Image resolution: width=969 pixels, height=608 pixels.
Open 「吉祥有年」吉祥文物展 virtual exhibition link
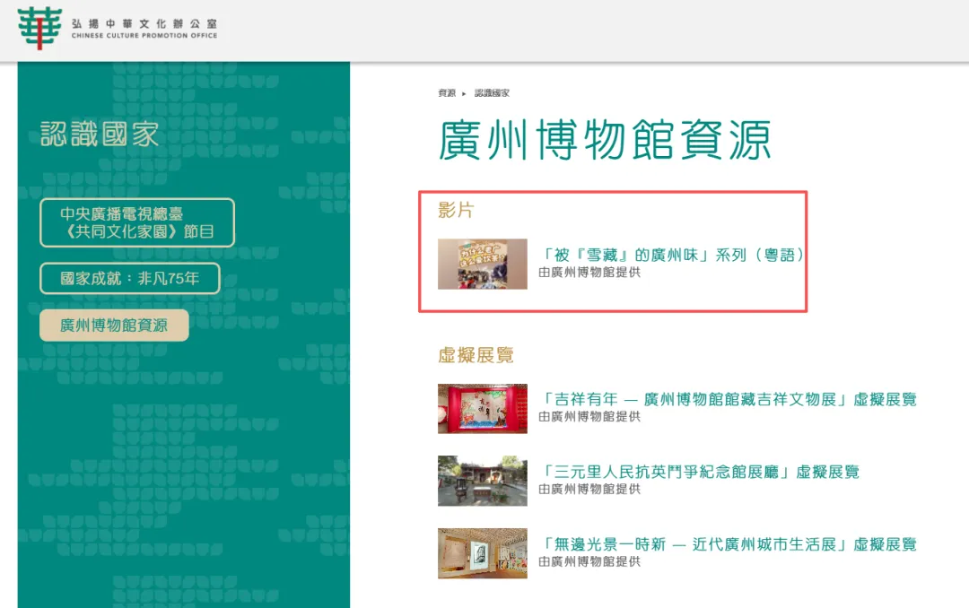coord(728,399)
